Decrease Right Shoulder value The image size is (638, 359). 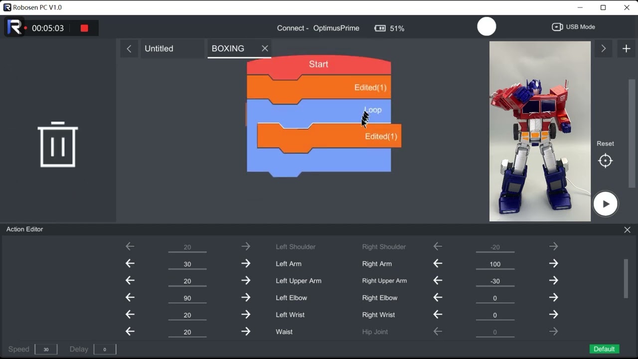click(x=438, y=247)
